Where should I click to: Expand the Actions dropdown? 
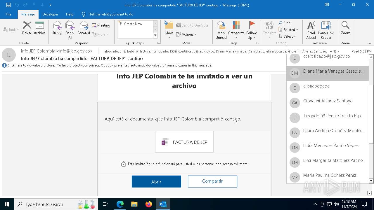click(186, 34)
